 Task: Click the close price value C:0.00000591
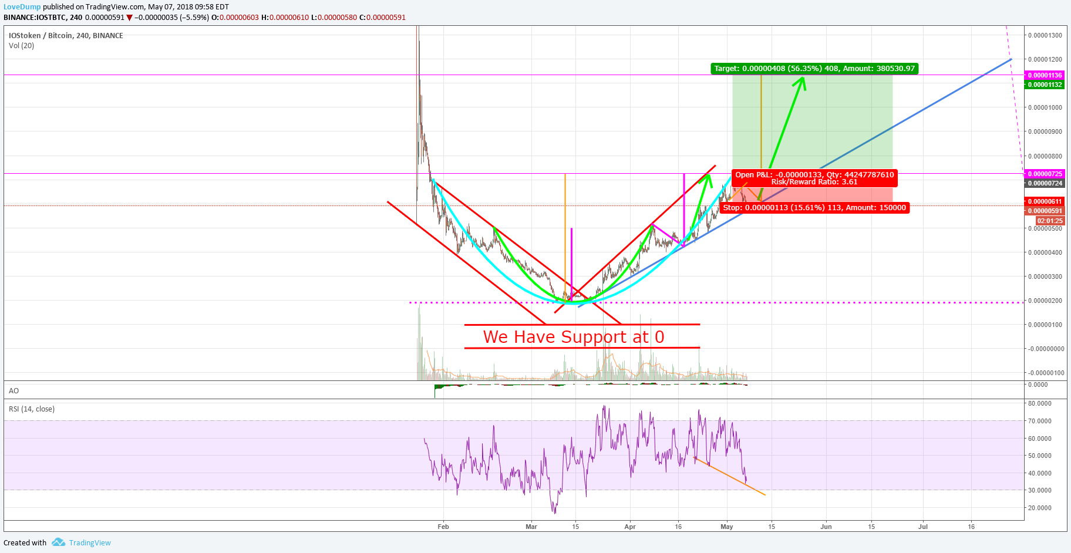tap(382, 18)
